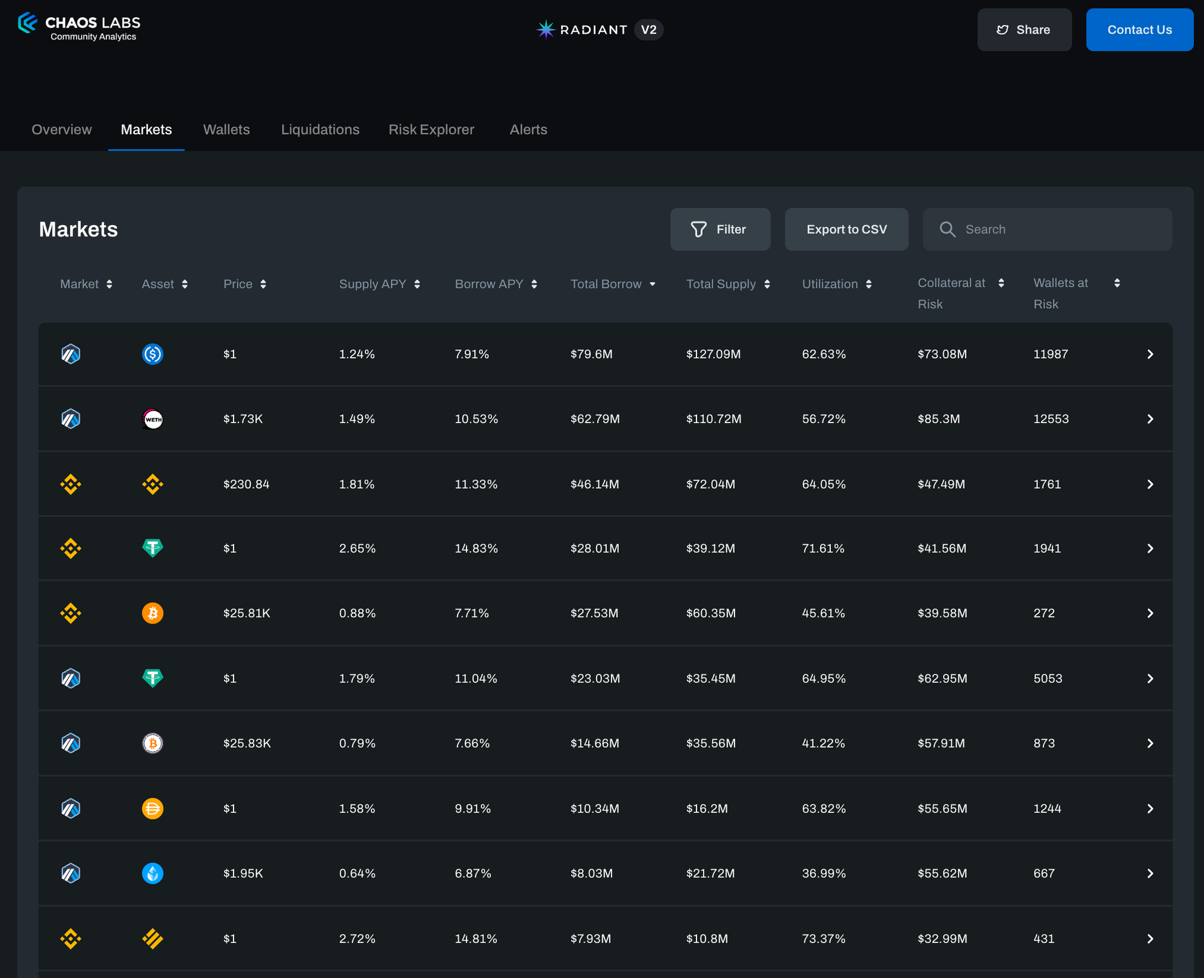
Task: Click the Radiant star logo
Action: click(545, 29)
